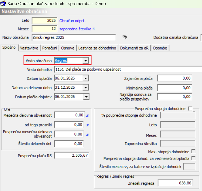
Task: Click the Mesec field showing 12
Action: pyautogui.click(x=44, y=29)
